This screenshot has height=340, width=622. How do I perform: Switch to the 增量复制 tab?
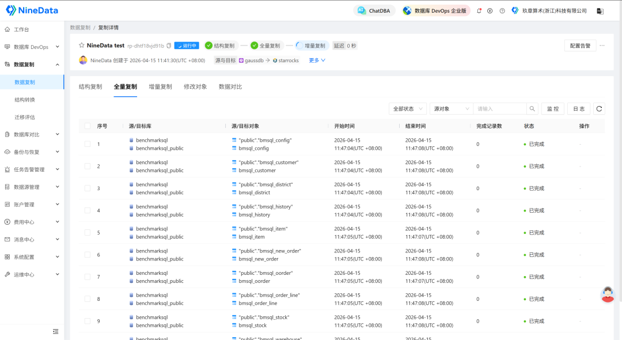click(160, 87)
